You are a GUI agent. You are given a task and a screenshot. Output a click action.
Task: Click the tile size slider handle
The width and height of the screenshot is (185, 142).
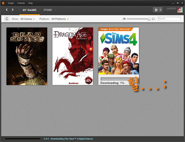point(149,19)
